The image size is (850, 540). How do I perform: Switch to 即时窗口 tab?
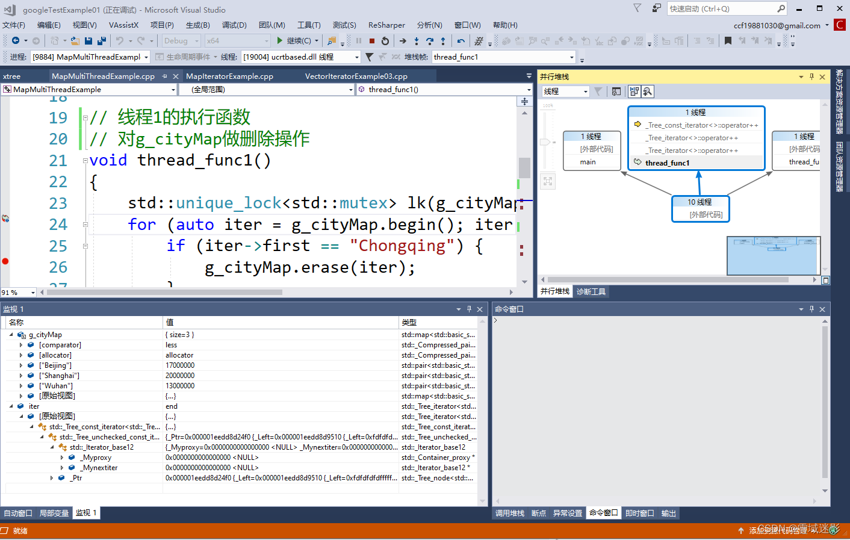pyautogui.click(x=639, y=514)
